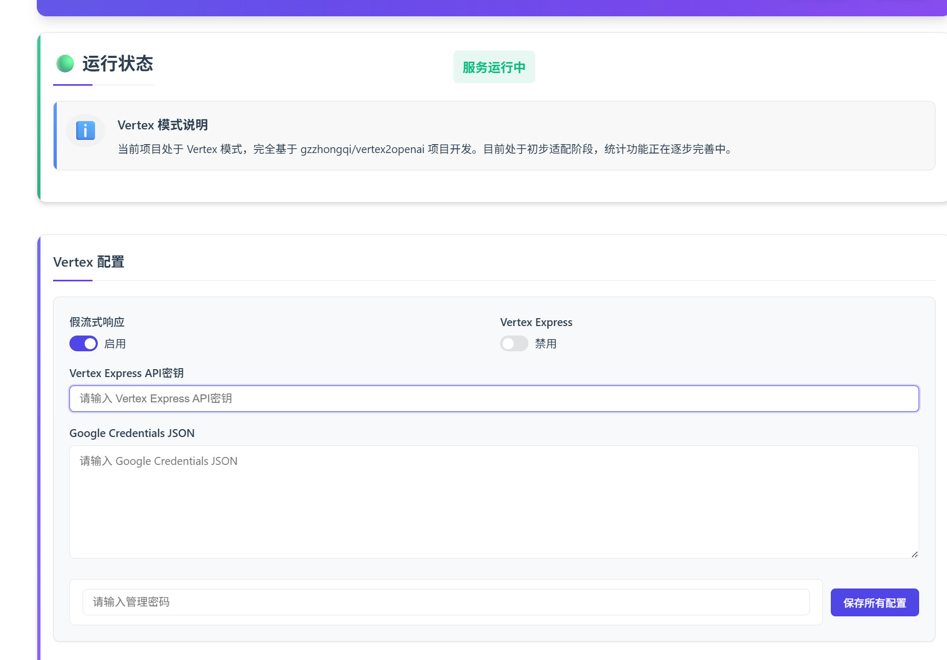Click the 保存所有配置 button

pos(874,603)
